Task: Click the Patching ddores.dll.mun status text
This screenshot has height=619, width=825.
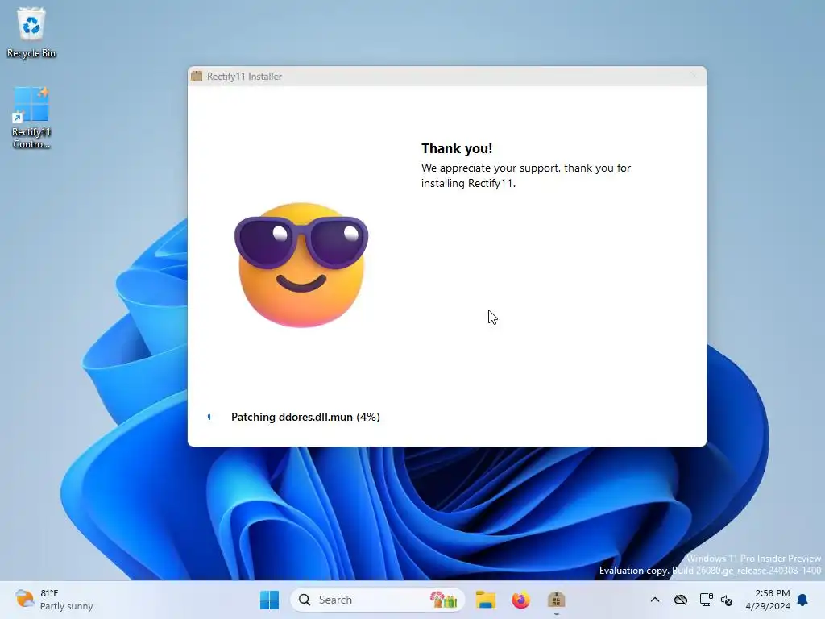Action: (x=305, y=417)
